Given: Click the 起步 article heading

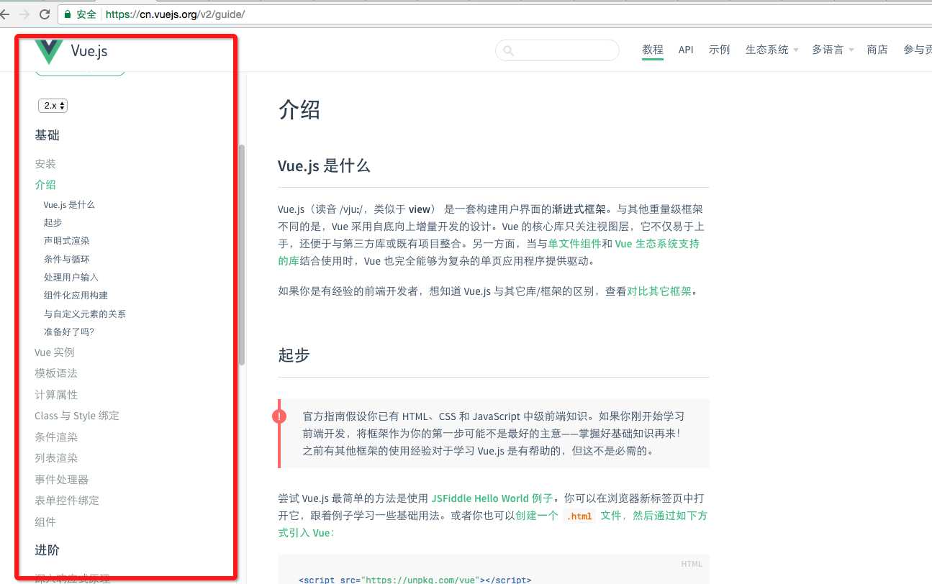Looking at the screenshot, I should point(294,355).
